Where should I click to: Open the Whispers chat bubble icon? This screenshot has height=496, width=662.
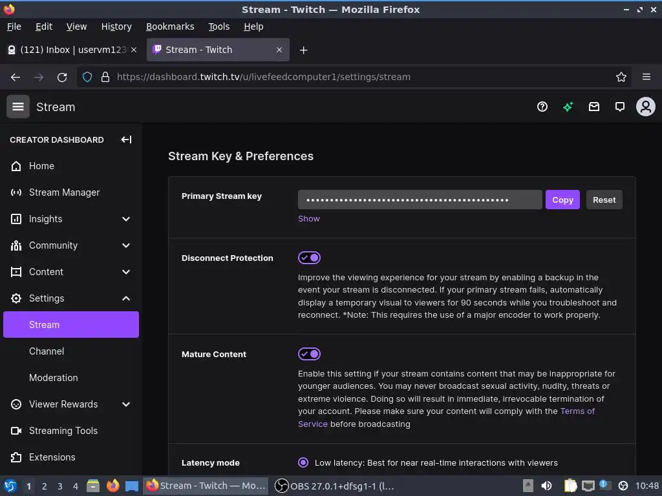pyautogui.click(x=619, y=107)
